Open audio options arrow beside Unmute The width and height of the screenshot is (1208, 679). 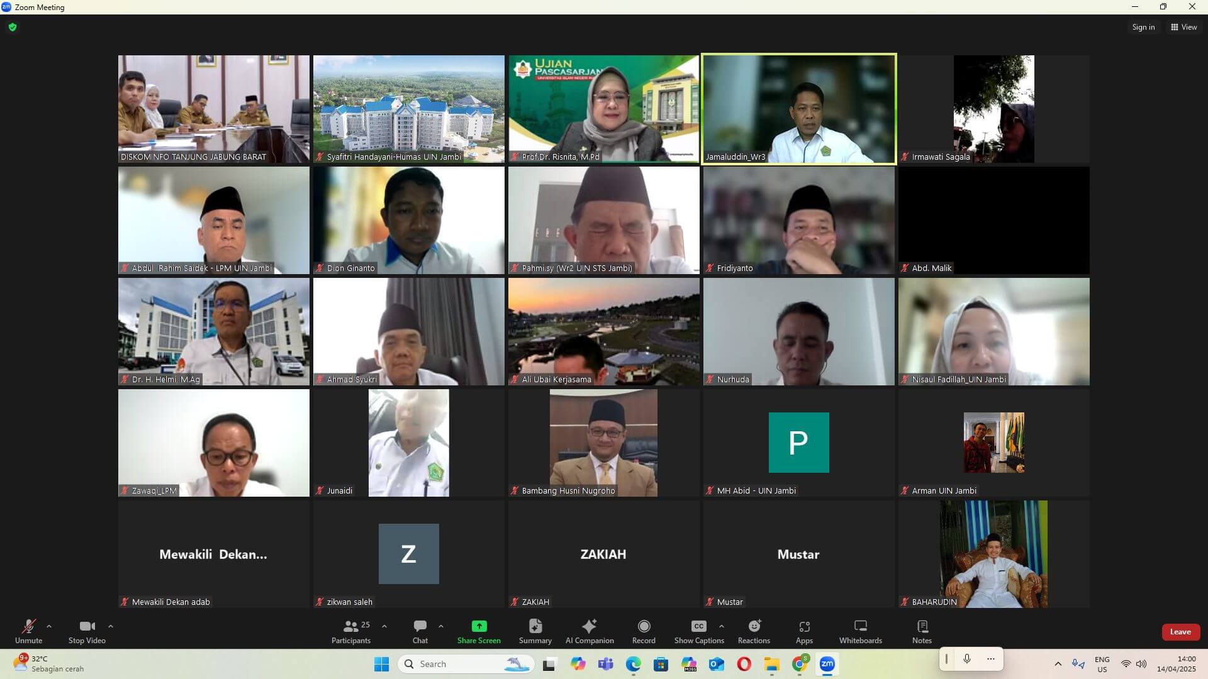click(x=49, y=626)
